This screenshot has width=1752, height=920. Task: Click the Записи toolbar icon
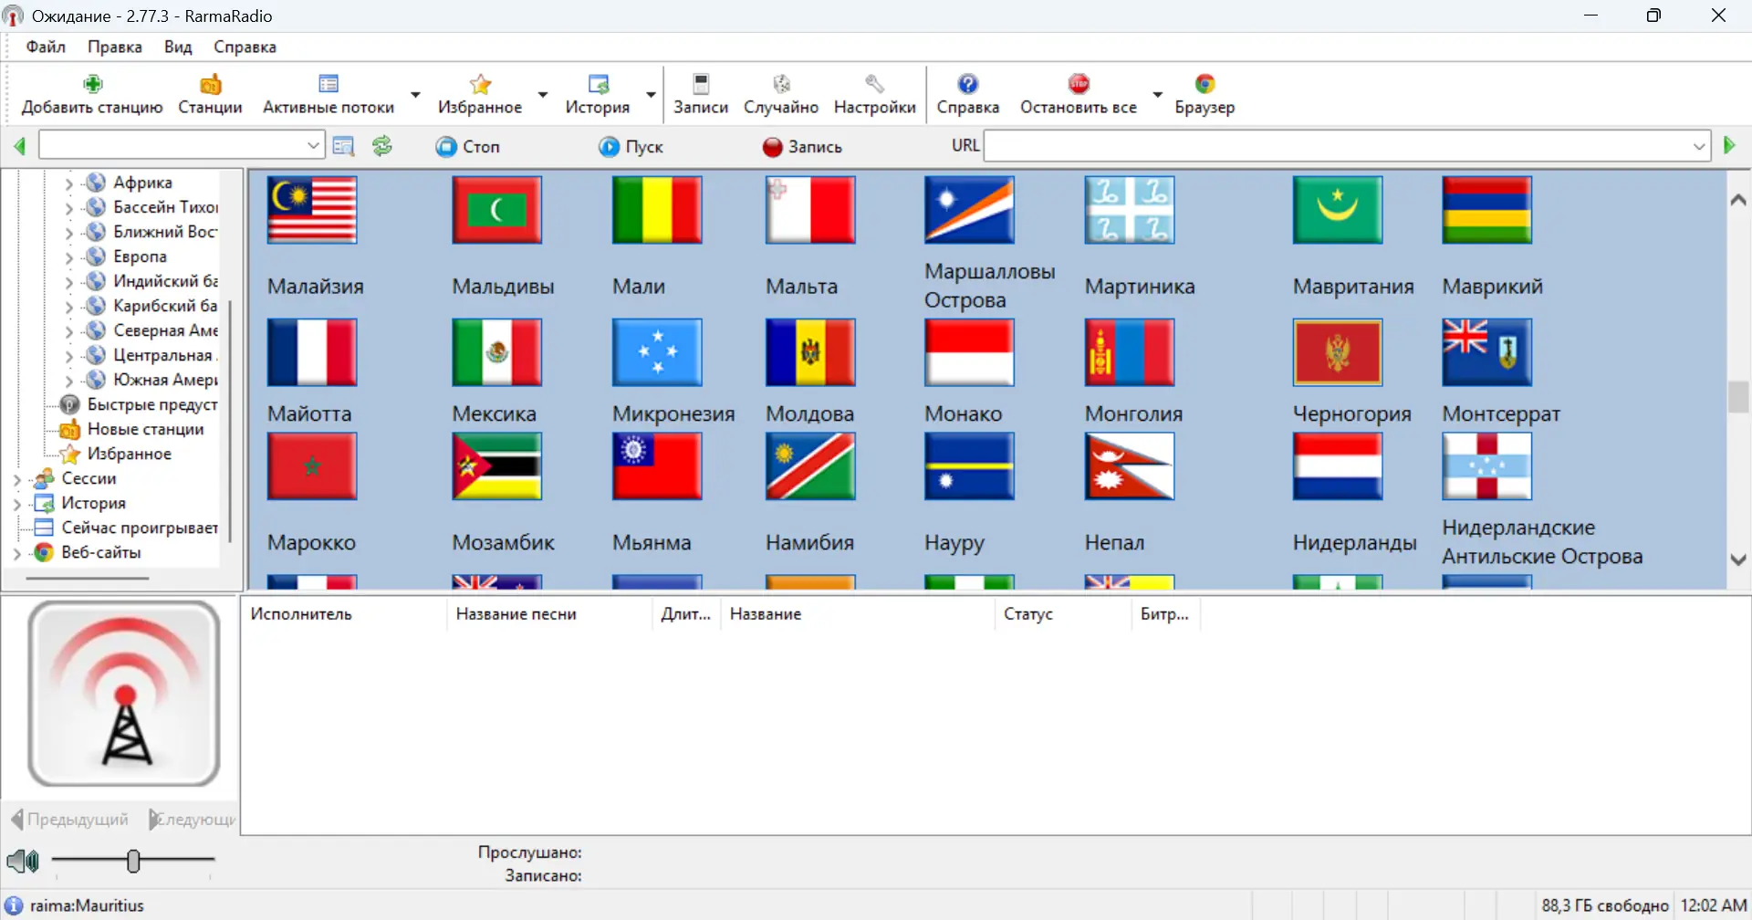pos(700,83)
